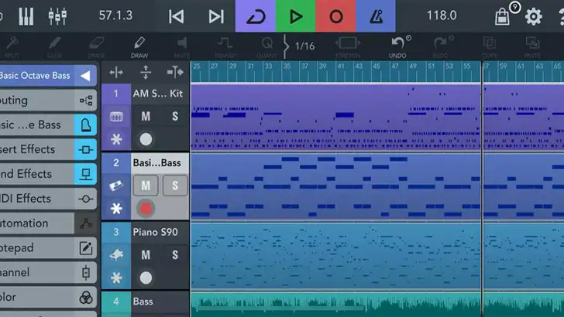Click the add track icon above track list
The width and height of the screenshot is (564, 317).
click(x=175, y=73)
